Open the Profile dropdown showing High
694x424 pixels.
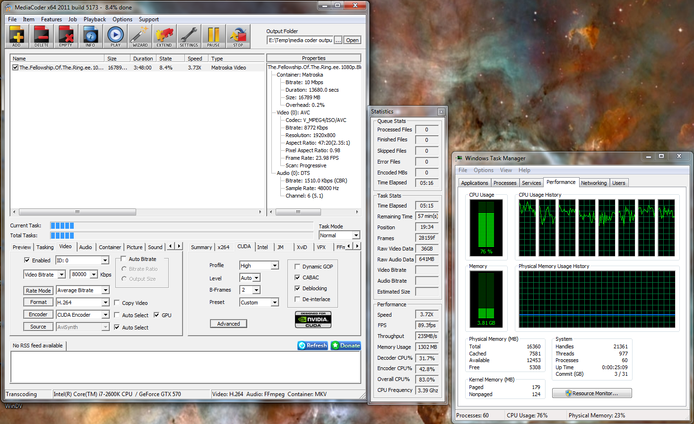[x=275, y=266]
